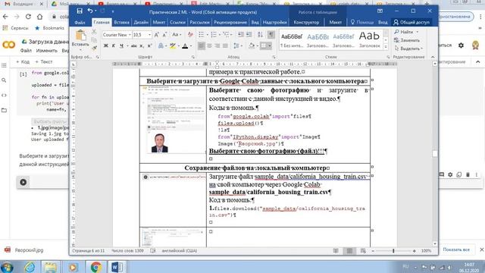
Task: Center the paragraph text
Action: (209, 45)
